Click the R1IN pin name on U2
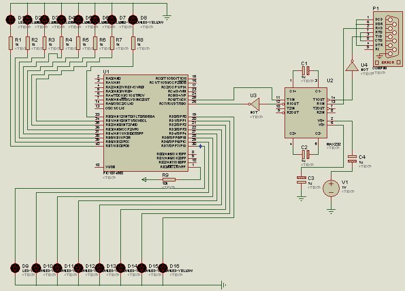Viewport: 405px width, 291px height. (x=321, y=103)
